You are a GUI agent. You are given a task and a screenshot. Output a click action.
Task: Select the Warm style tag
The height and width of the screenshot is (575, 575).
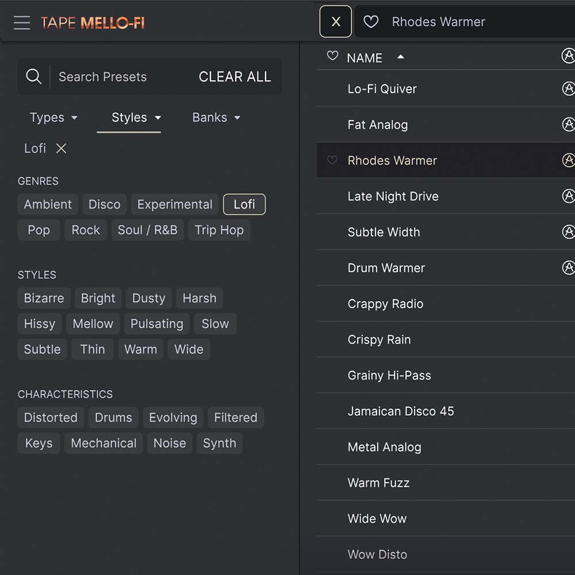coord(140,349)
